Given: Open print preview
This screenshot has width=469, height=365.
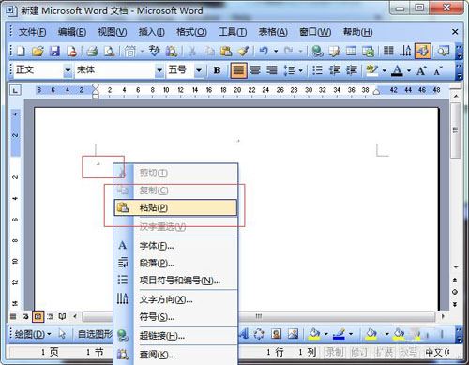Looking at the screenshot, I should pos(109,51).
